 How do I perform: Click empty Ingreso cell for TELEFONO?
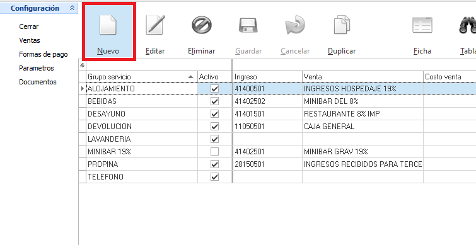click(267, 176)
